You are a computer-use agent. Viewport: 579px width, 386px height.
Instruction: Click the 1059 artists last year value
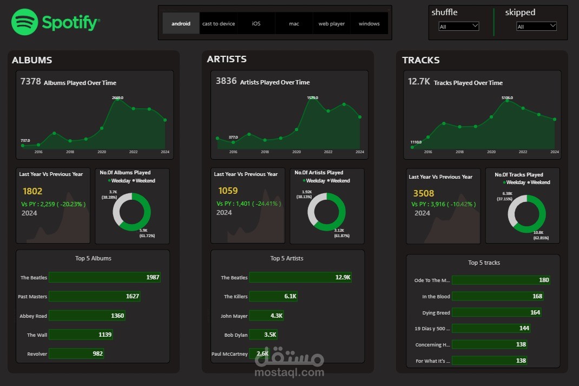coord(228,191)
